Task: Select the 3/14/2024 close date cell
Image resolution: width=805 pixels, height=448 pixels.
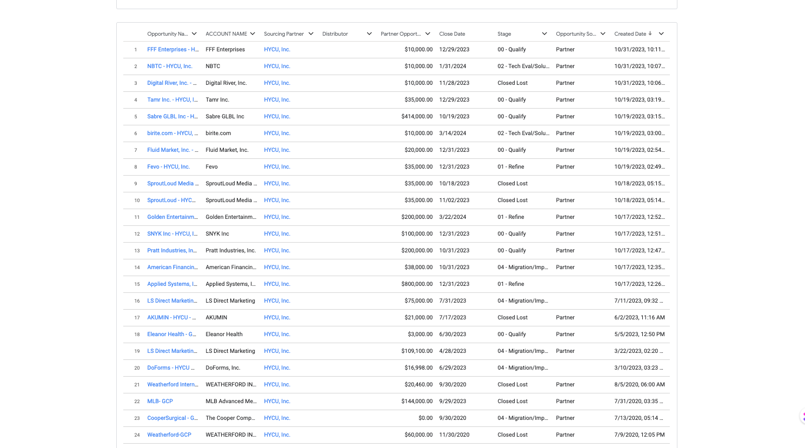Action: pos(453,133)
